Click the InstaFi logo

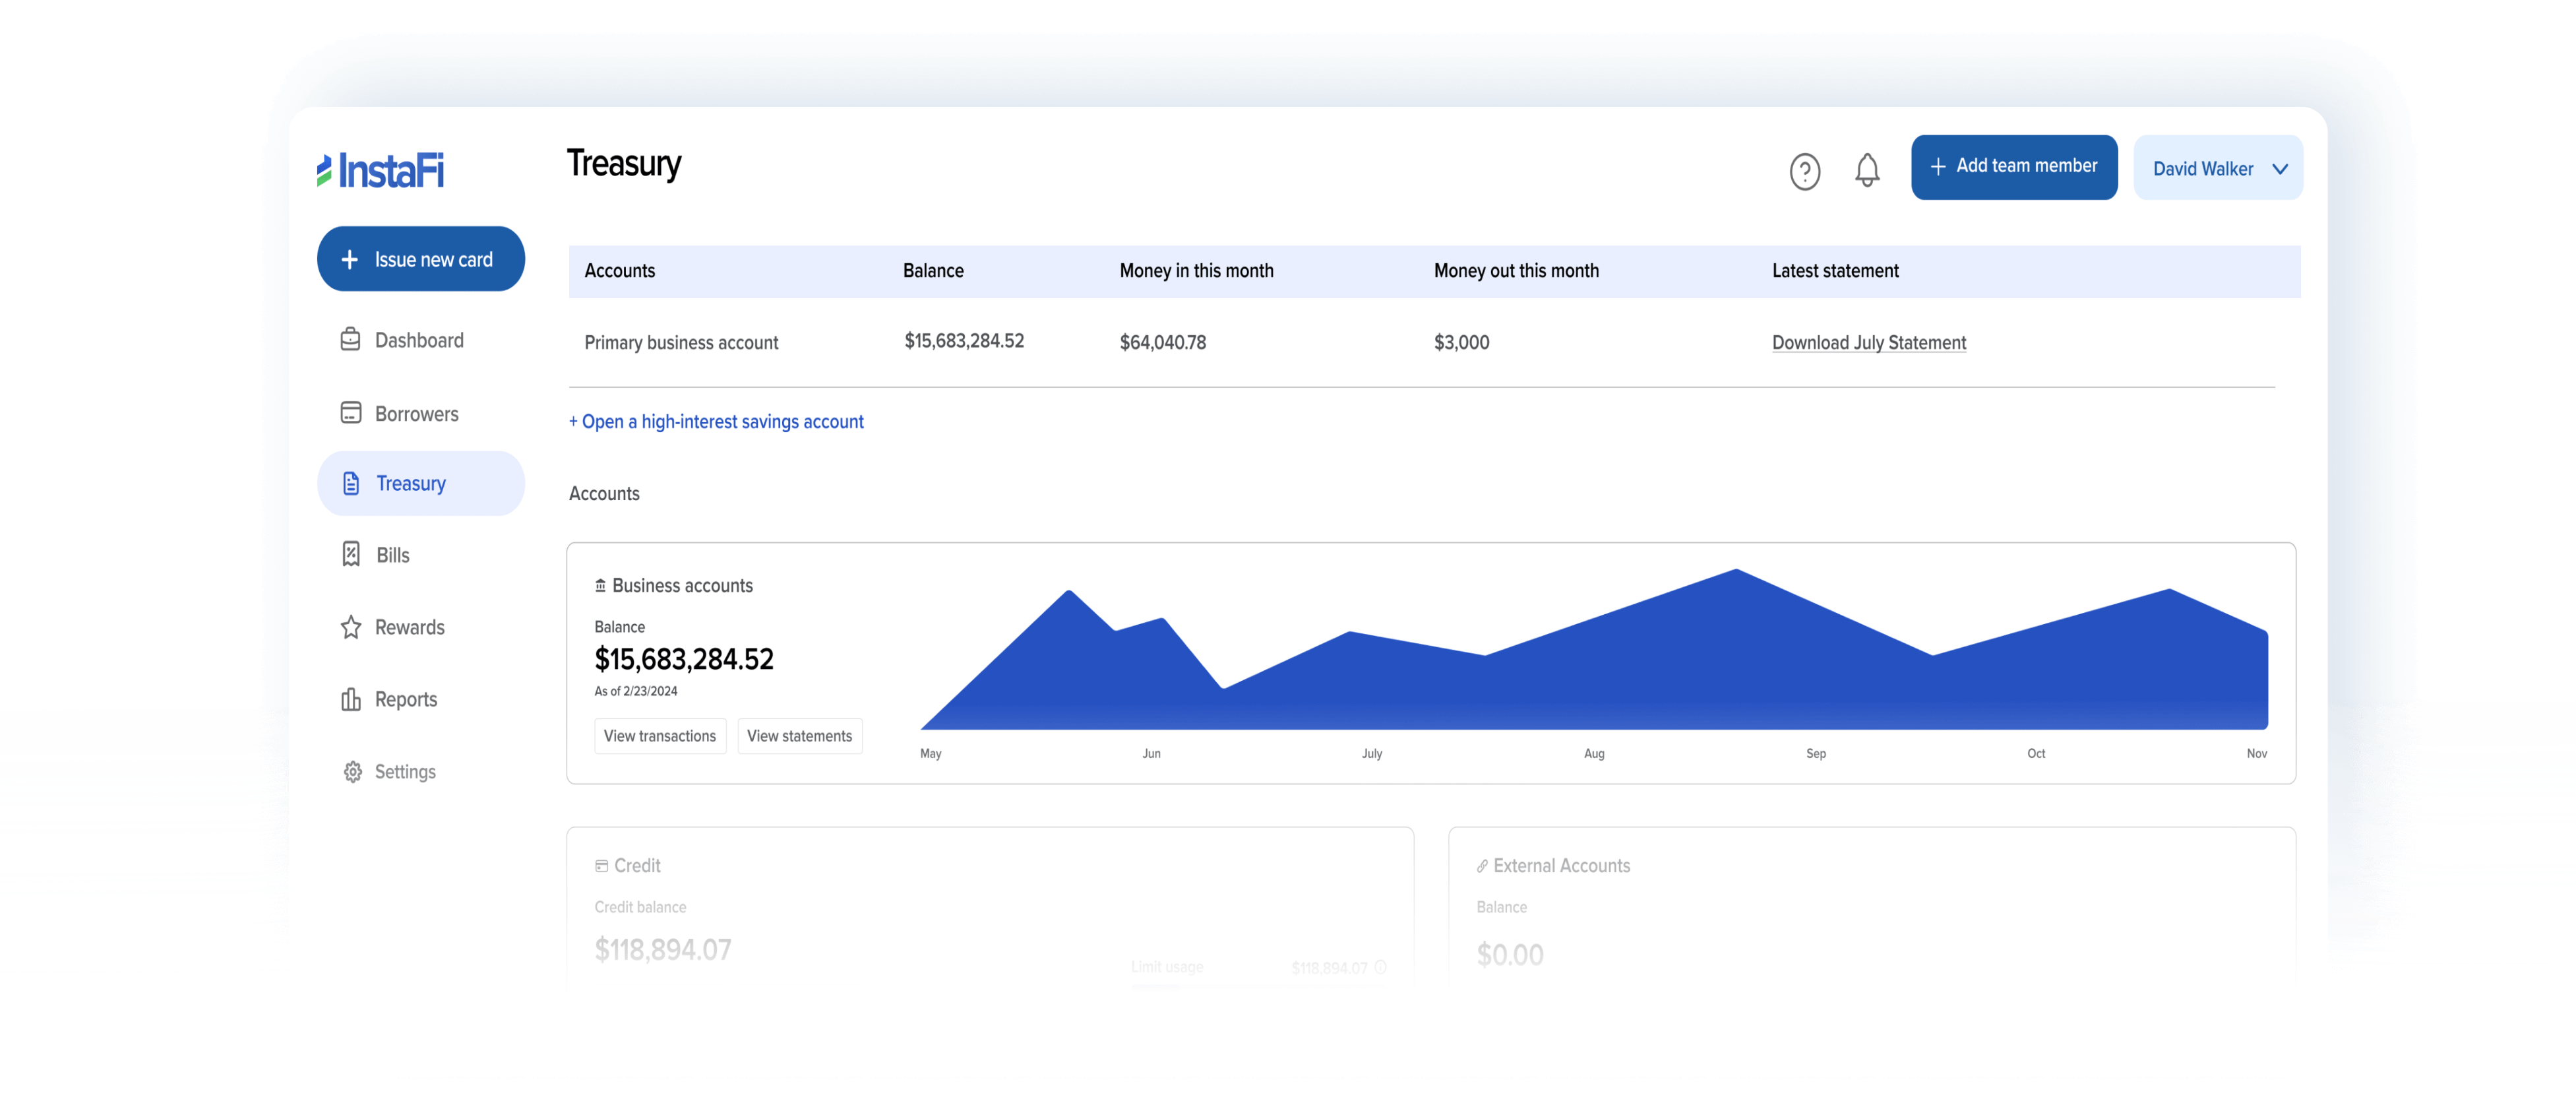click(380, 170)
